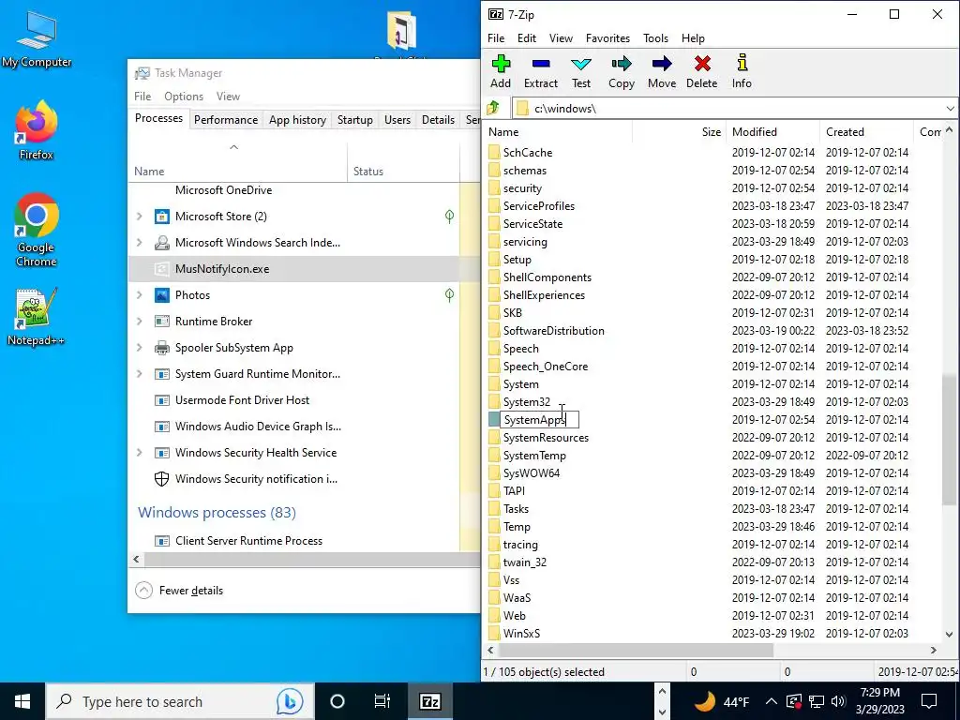Expand the Runtime Broker process
This screenshot has height=720, width=960.
[140, 322]
